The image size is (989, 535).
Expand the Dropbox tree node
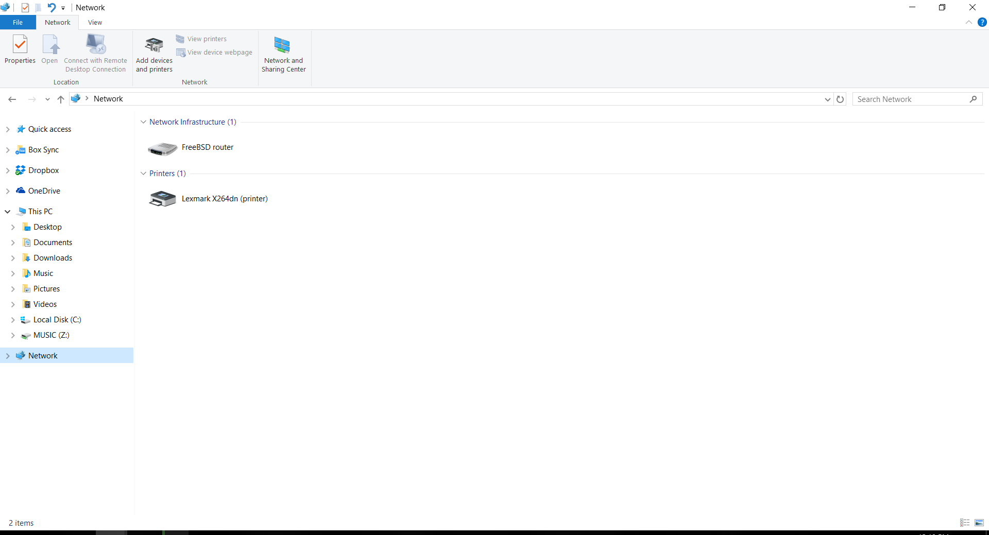coord(8,170)
